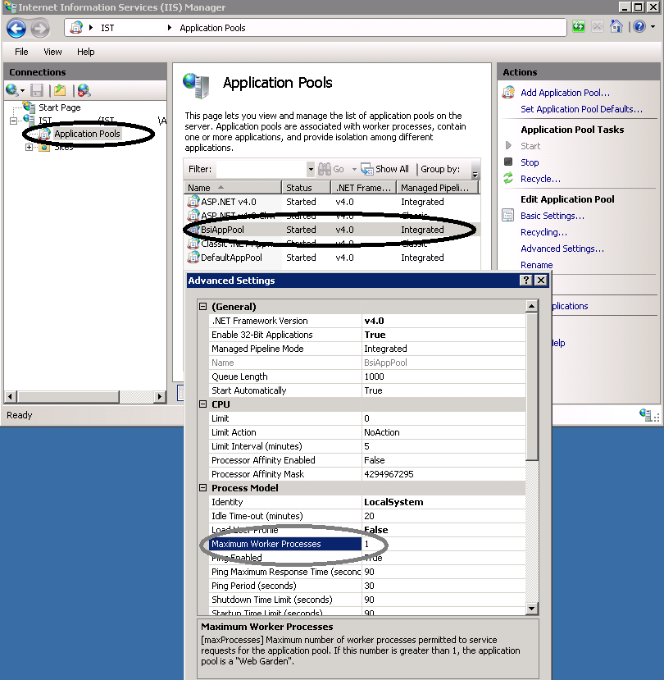Click Connections panel scroll right arrow
This screenshot has width=664, height=680.
pos(160,396)
